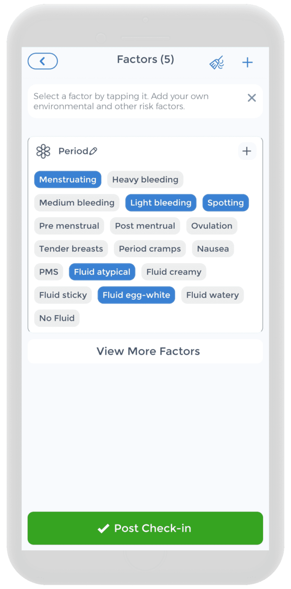Select the No Fluid chip
Viewport: 291px width, 589px height.
click(x=57, y=318)
